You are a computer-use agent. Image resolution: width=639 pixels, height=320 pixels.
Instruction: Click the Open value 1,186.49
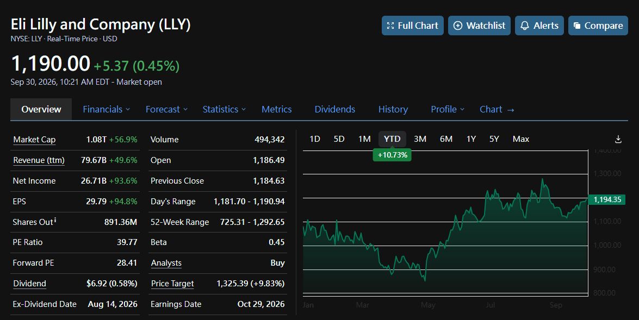pyautogui.click(x=269, y=160)
